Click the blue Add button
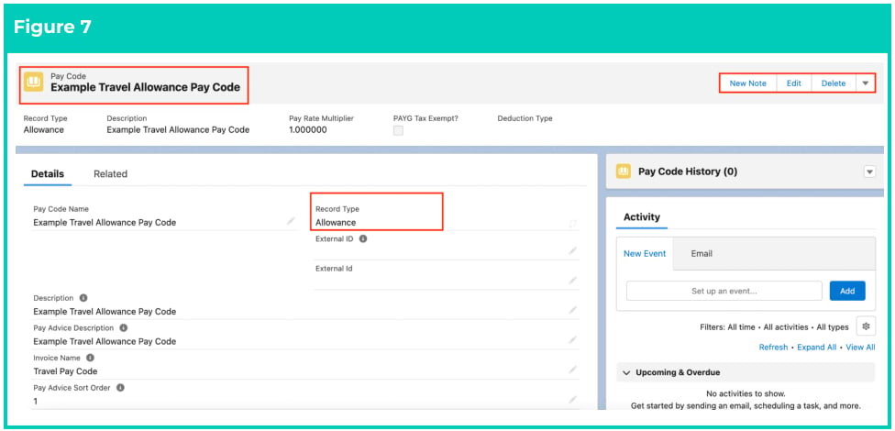The height and width of the screenshot is (431, 895). [847, 291]
